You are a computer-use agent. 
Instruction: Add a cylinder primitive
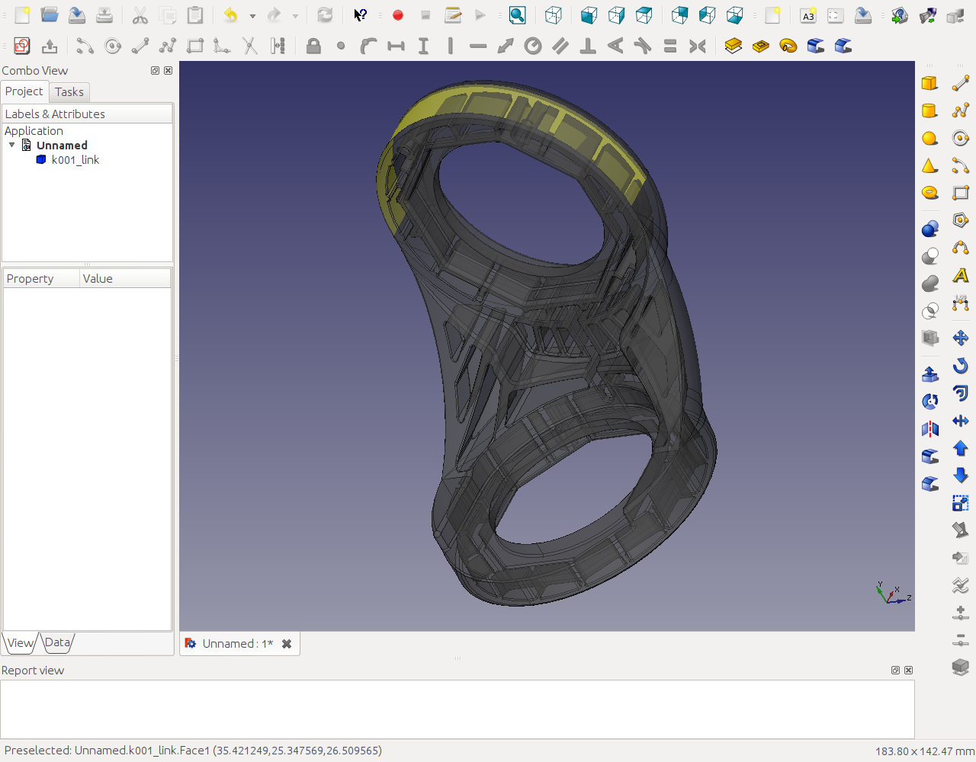tap(929, 110)
